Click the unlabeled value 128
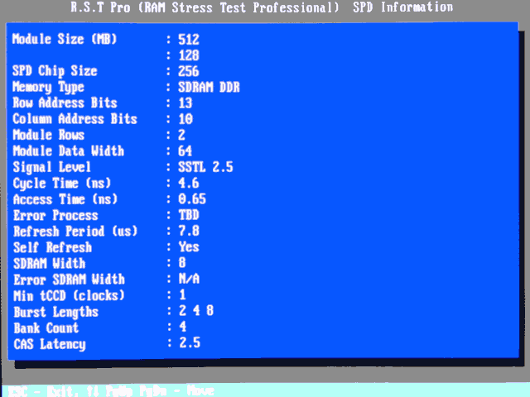Image resolution: width=530 pixels, height=397 pixels. pos(189,55)
